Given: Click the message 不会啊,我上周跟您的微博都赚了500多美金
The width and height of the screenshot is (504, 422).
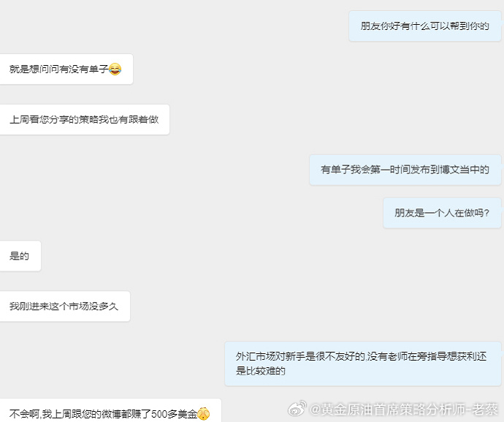Looking at the screenshot, I should 110,411.
